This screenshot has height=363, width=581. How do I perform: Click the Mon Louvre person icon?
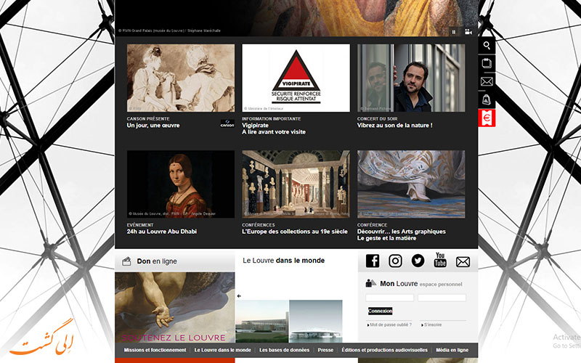[x=370, y=283]
